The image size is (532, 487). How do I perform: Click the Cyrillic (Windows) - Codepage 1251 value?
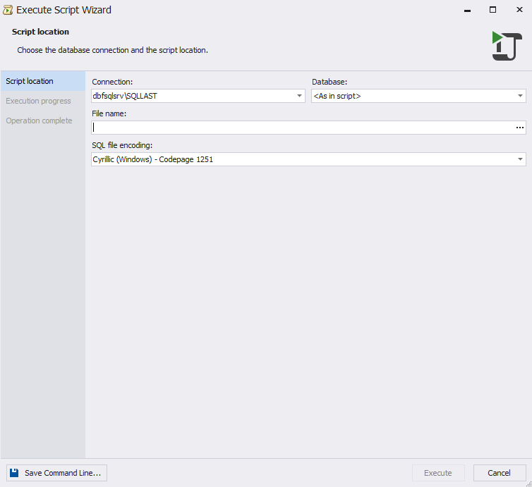[x=152, y=159]
